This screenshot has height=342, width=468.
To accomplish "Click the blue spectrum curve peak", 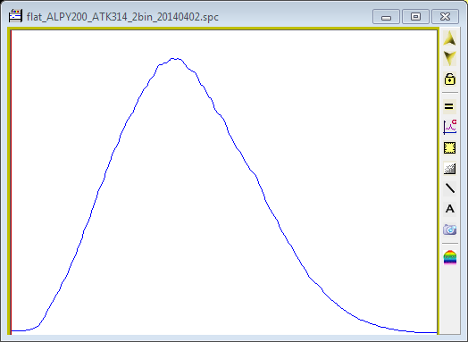I will (x=174, y=59).
